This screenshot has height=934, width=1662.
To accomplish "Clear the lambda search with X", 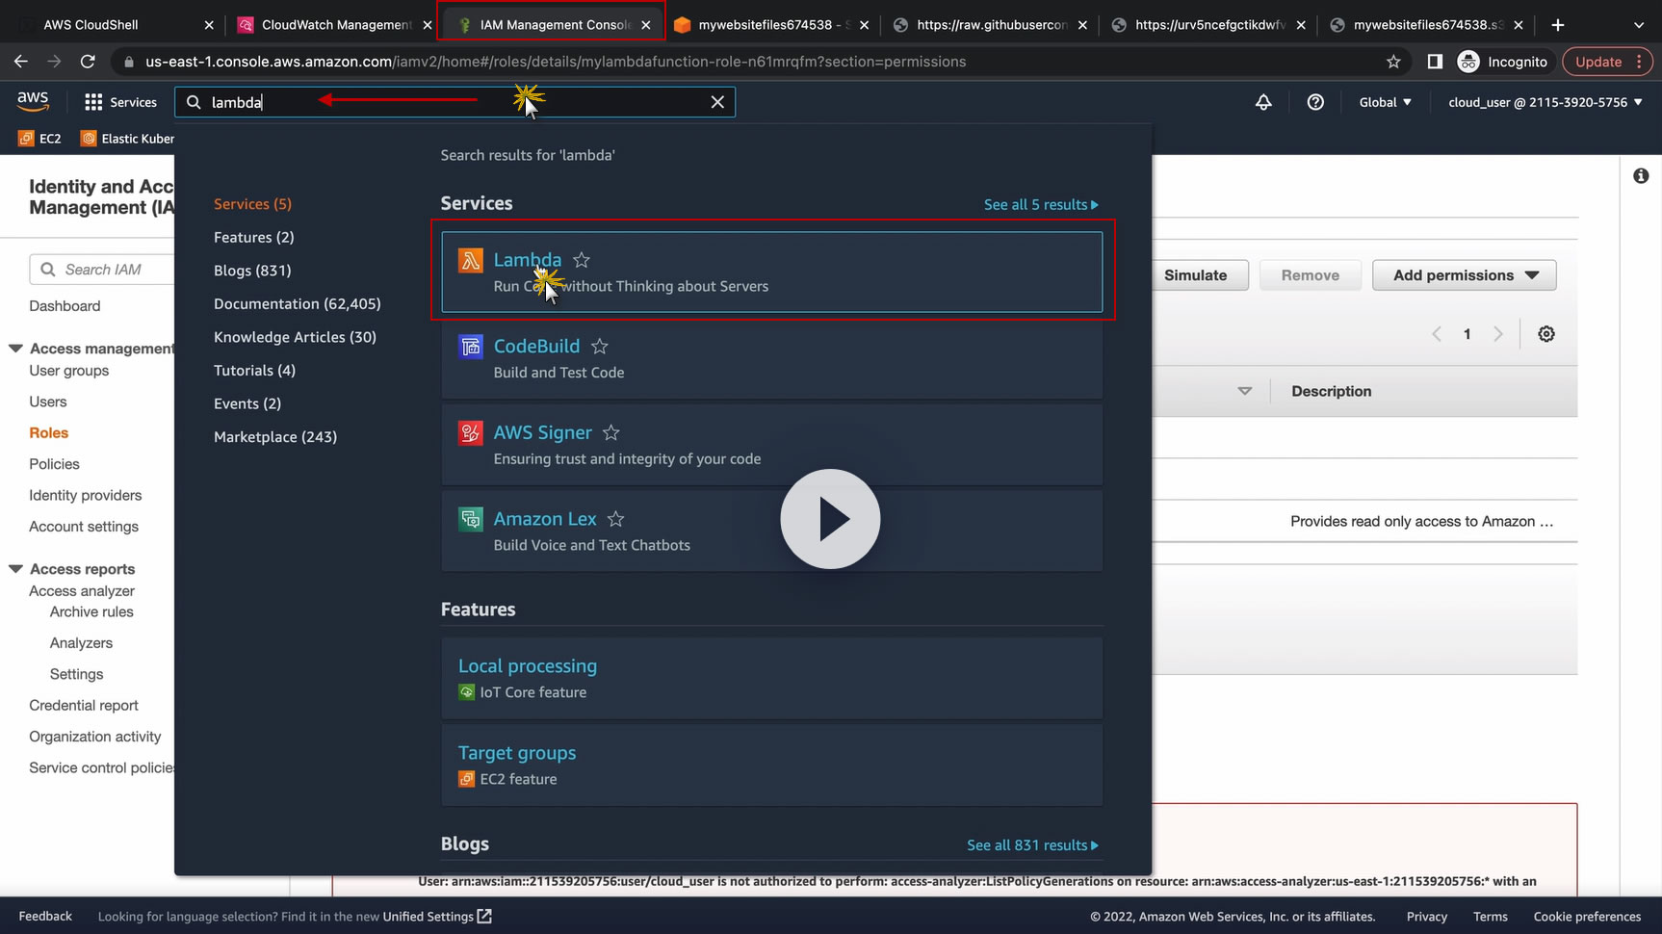I will pos(717,102).
